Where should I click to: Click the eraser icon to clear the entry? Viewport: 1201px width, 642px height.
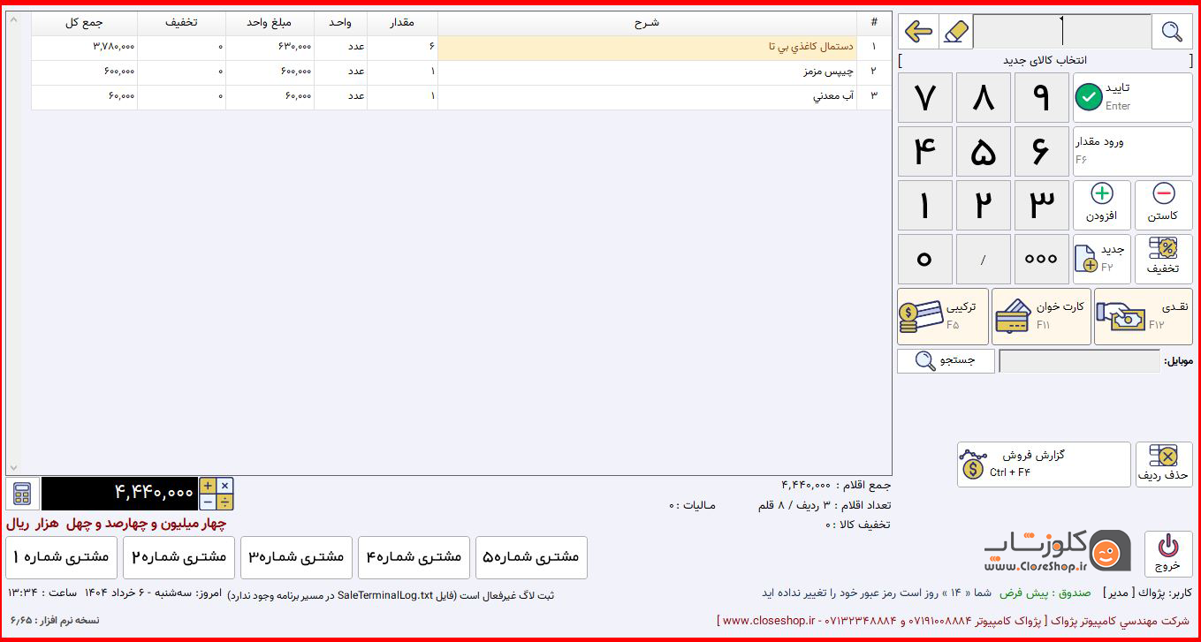click(955, 32)
